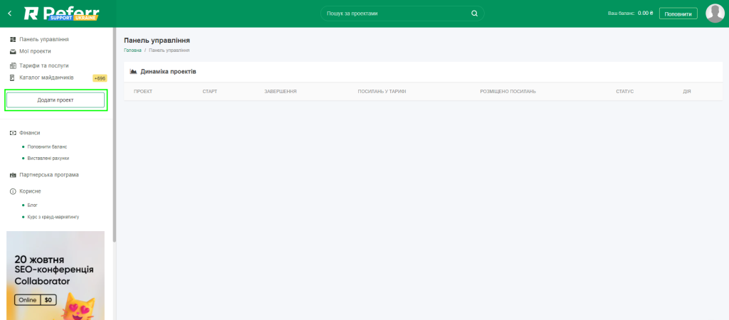The height and width of the screenshot is (320, 729).
Task: Open the Виставлені рахунки link
Action: click(x=48, y=158)
